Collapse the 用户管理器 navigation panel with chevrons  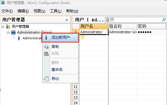67,20
